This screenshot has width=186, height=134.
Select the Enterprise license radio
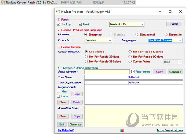(x=86, y=35)
